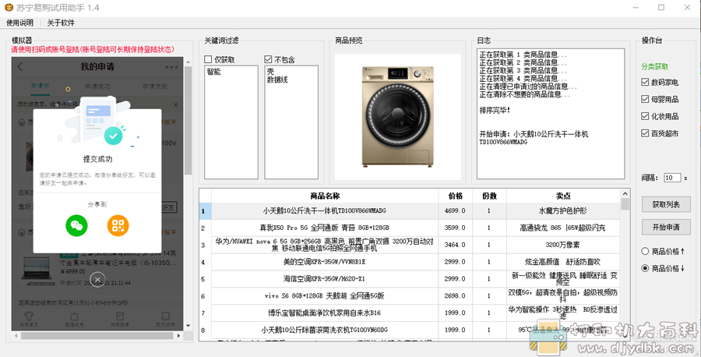Open 试用报告 in the bottom navigation
The height and width of the screenshot is (357, 701).
[120, 320]
